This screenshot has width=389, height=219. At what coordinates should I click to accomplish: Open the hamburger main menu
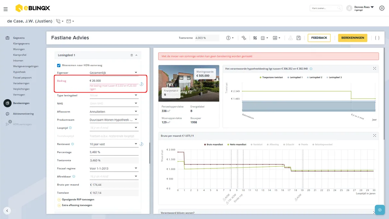tap(6, 9)
